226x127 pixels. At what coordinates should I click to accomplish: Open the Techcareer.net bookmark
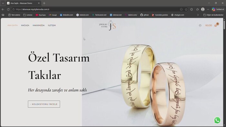pos(99,15)
